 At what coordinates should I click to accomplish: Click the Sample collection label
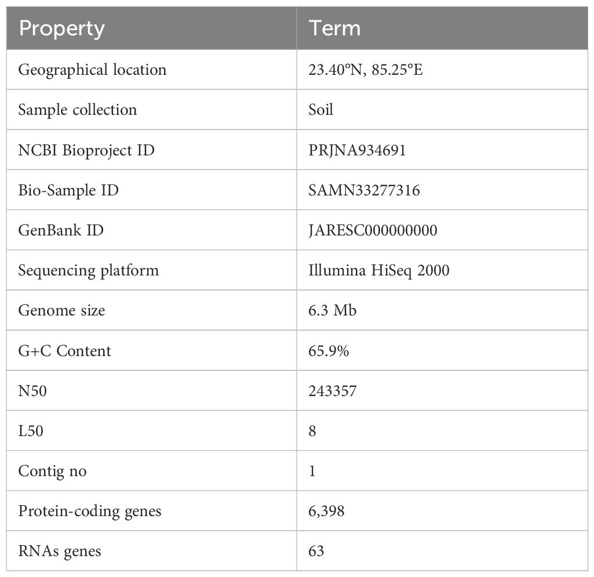tap(77, 110)
